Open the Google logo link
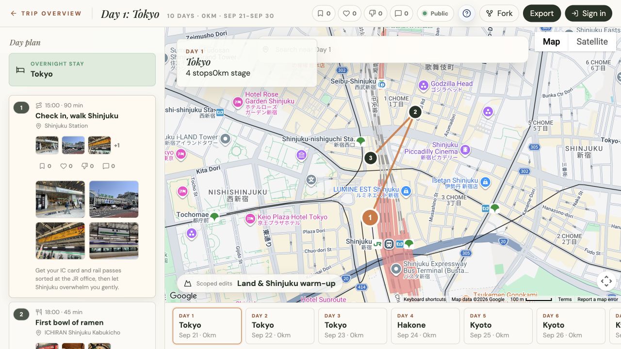Viewport: 621px width, 349px height. click(x=183, y=296)
